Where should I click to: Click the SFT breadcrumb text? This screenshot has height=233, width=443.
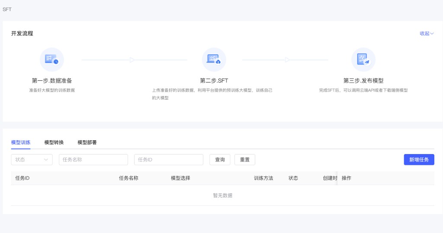tap(7, 9)
